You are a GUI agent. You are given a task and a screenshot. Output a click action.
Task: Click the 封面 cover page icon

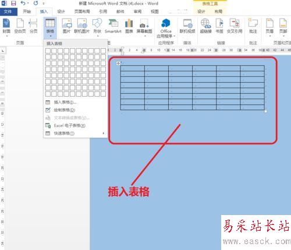(x=6, y=23)
